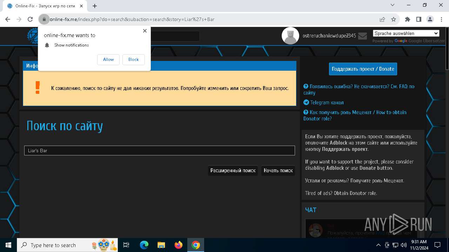Launch Microsoft Edge from the taskbar
The image size is (449, 252).
[x=144, y=245]
